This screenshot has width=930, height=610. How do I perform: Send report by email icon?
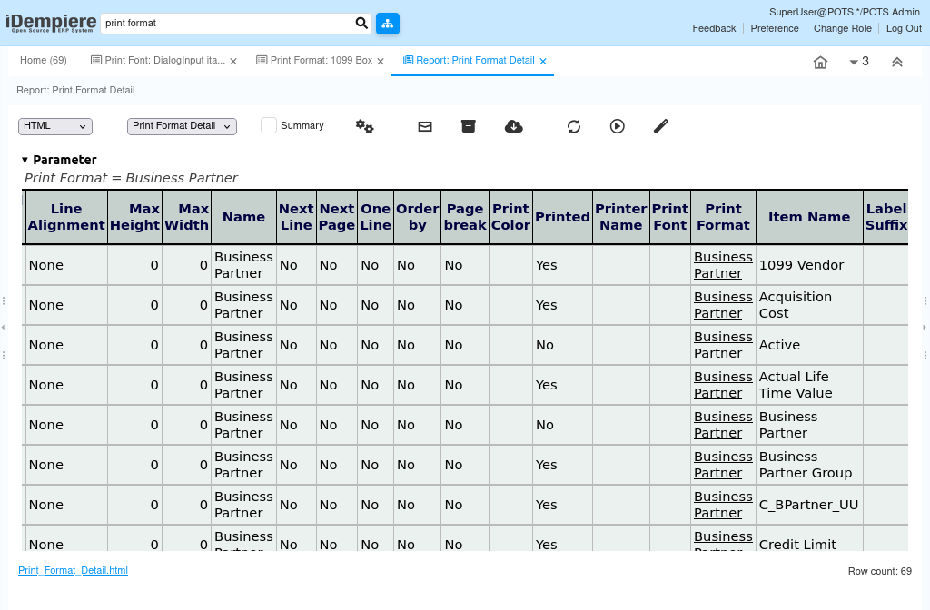click(x=425, y=126)
